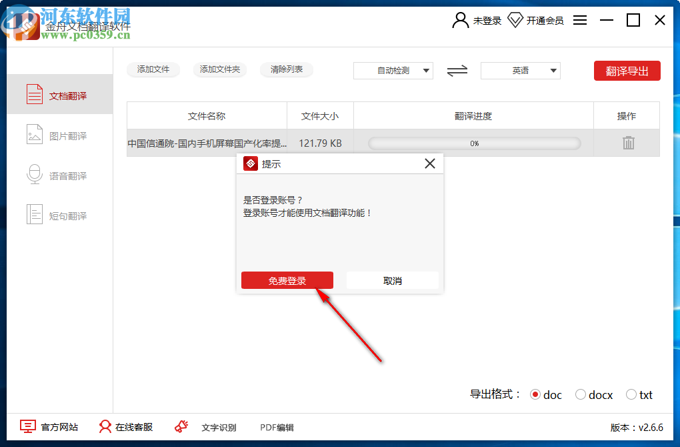Click the 0% translation progress bar
Screen dimensions: 680x447
coord(474,142)
